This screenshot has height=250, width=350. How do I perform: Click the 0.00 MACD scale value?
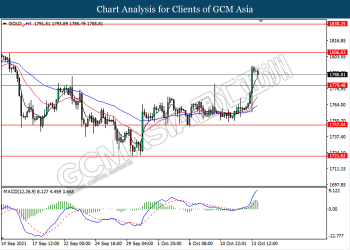point(333,209)
